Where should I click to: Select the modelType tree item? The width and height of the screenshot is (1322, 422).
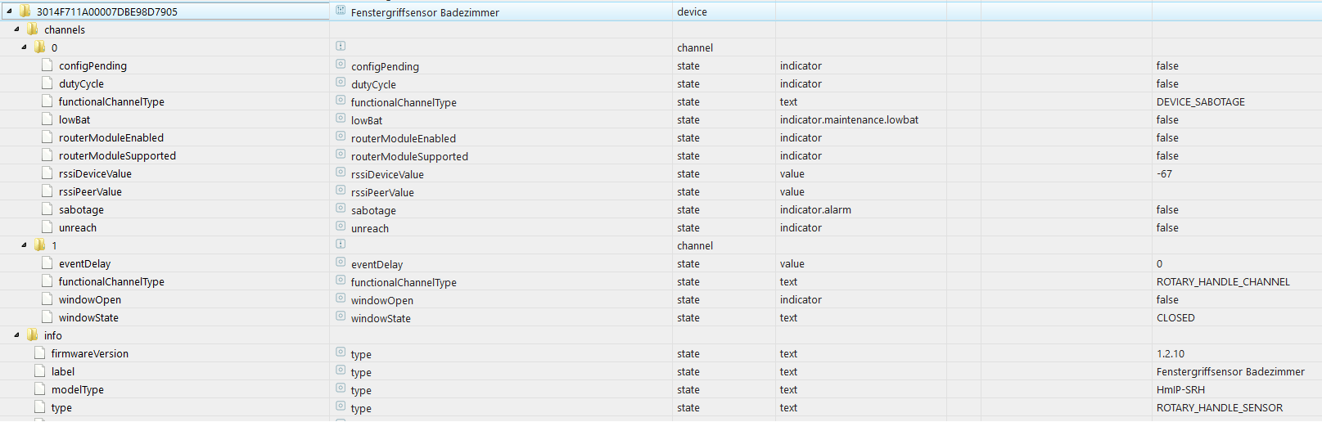click(78, 389)
